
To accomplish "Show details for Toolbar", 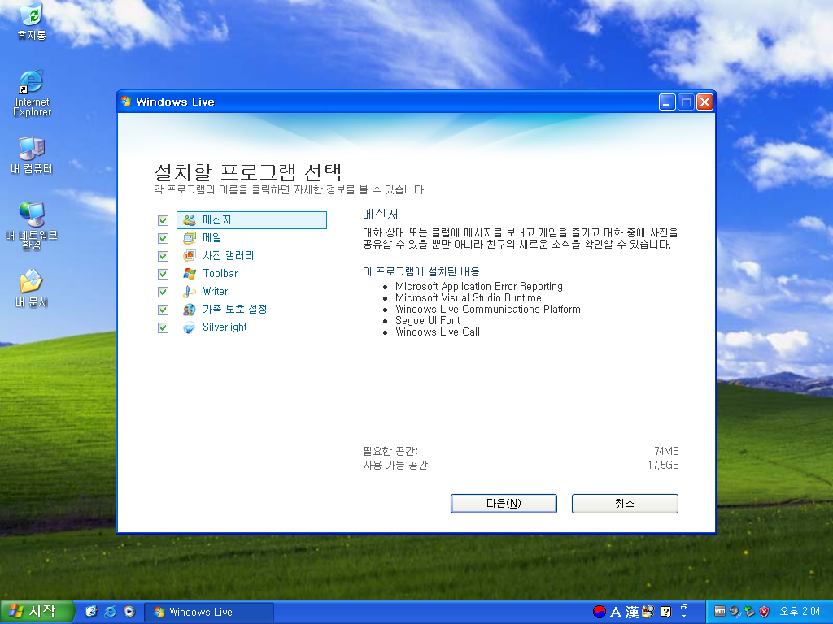I will point(220,273).
